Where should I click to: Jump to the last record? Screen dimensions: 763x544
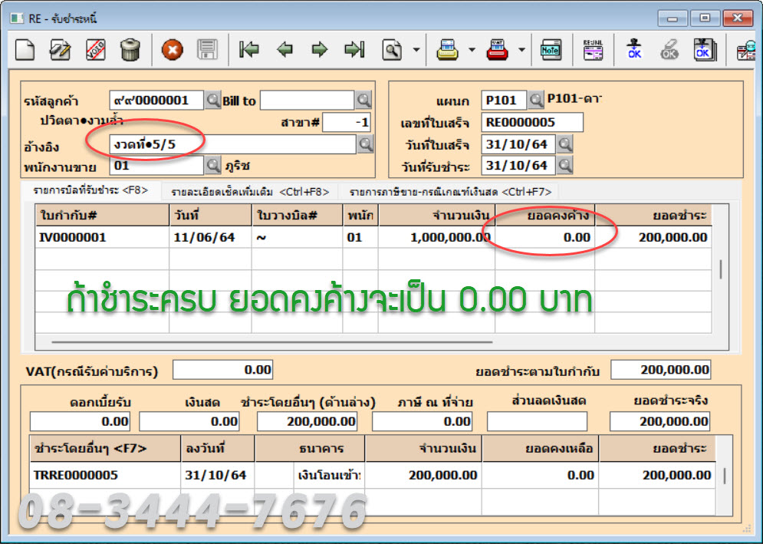pos(354,49)
